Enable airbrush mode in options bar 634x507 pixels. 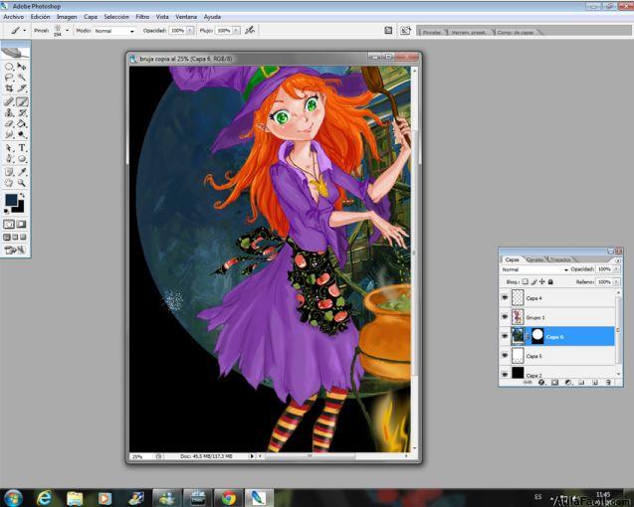click(x=250, y=30)
